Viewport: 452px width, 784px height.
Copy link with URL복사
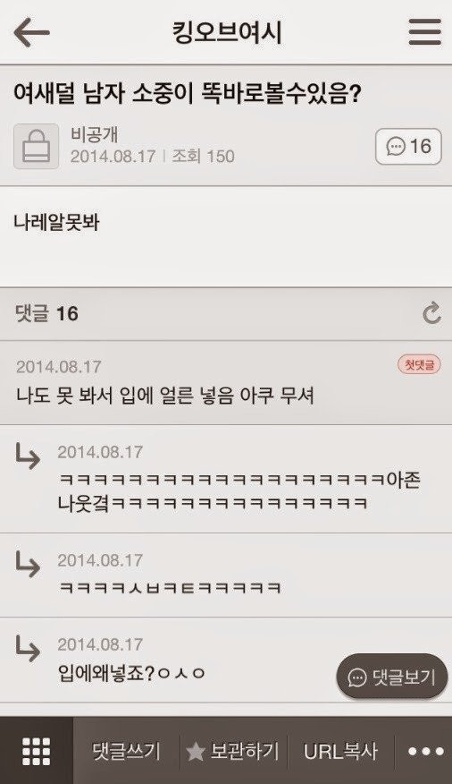click(340, 751)
